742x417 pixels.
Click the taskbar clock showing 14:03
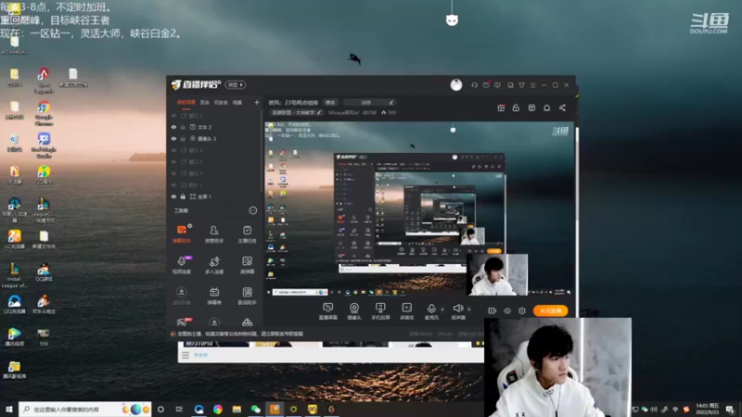(708, 409)
